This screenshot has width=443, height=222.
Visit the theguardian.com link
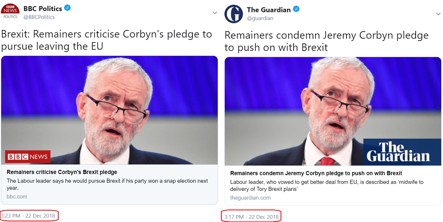click(x=250, y=198)
